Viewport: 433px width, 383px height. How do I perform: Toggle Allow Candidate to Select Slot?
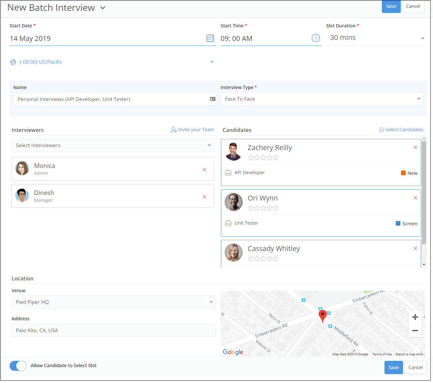18,366
